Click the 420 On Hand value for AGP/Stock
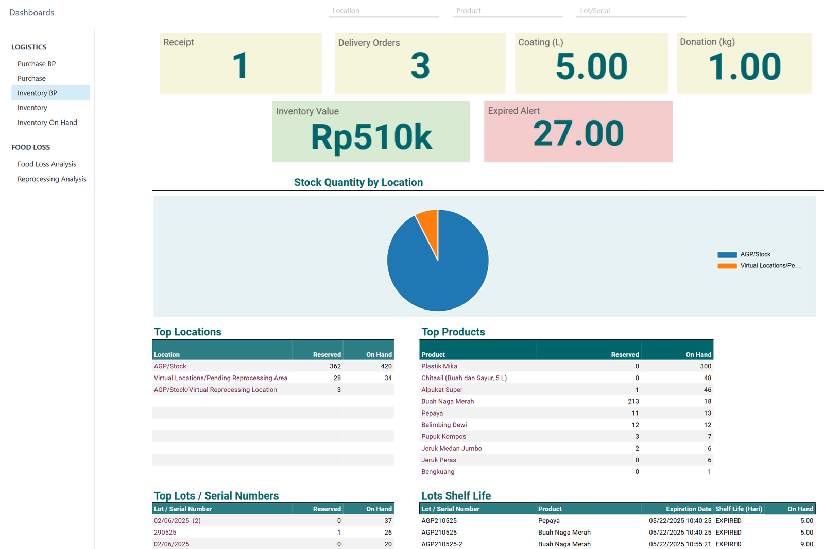824x549 pixels. 386,366
